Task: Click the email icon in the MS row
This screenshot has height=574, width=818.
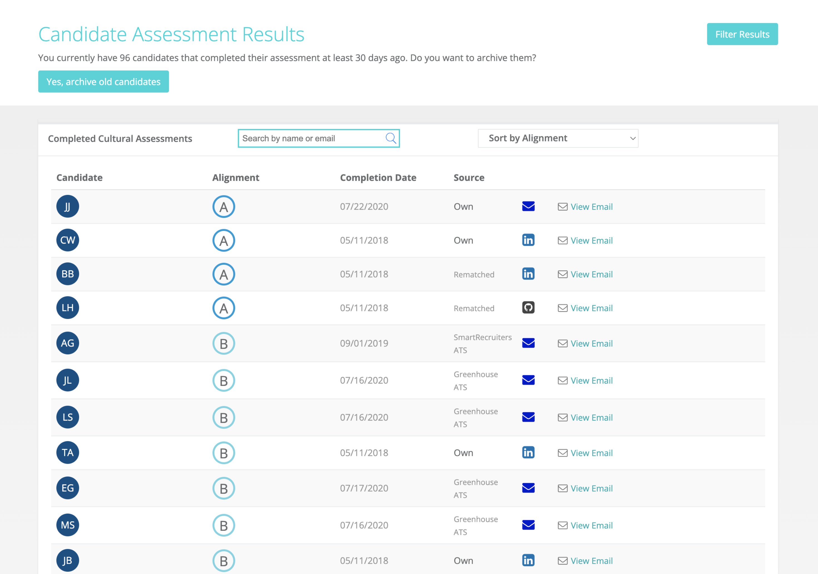Action: click(528, 525)
